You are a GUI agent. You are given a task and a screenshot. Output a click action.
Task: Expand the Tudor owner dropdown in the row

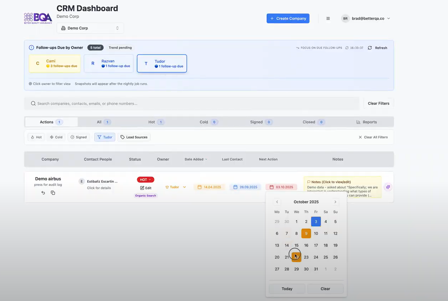click(x=184, y=187)
